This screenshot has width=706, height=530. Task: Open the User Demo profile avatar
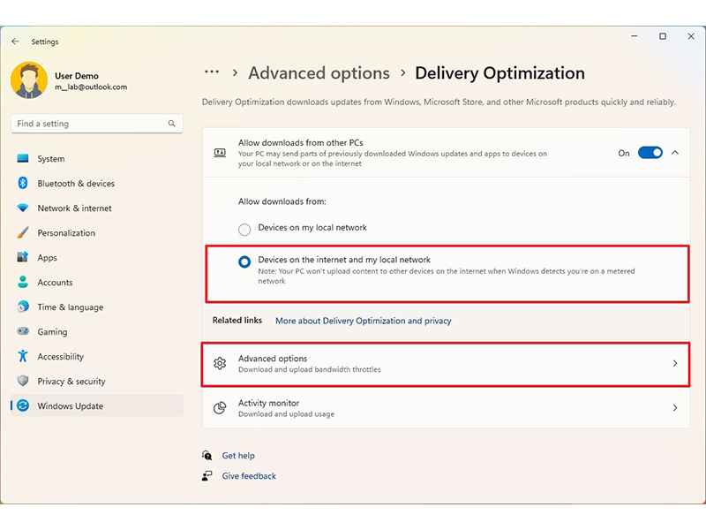[x=29, y=80]
